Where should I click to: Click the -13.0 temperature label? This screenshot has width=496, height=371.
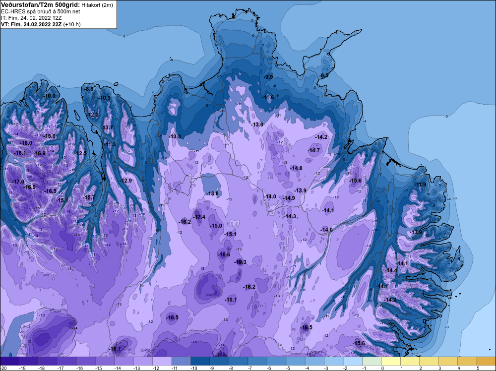click(257, 124)
